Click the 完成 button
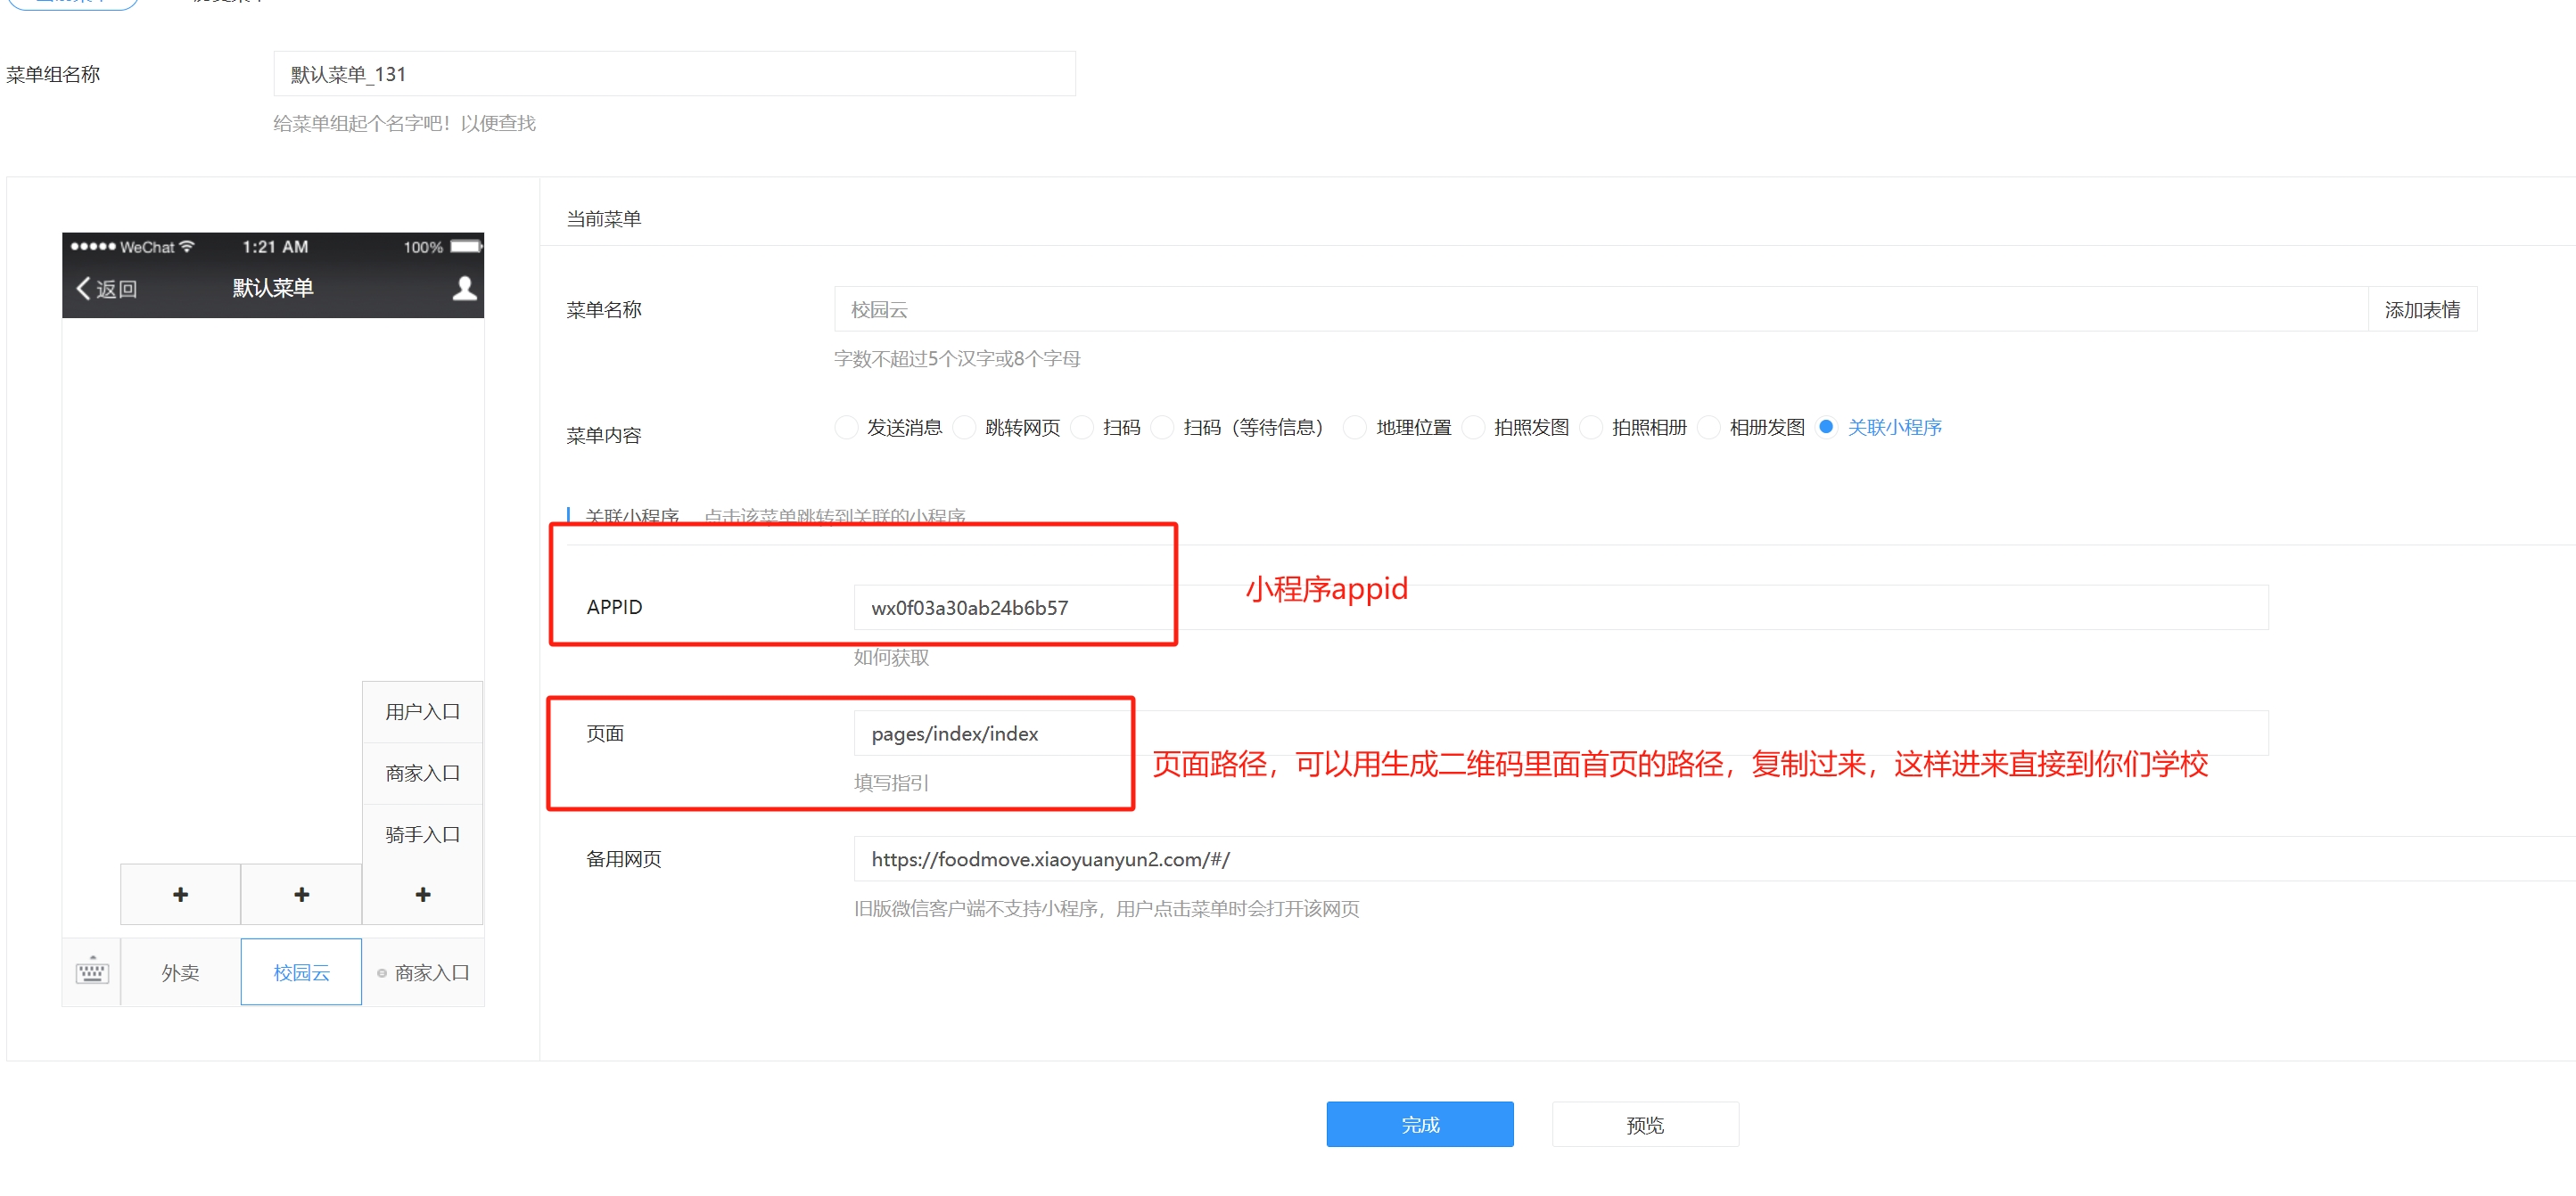 [1420, 1124]
